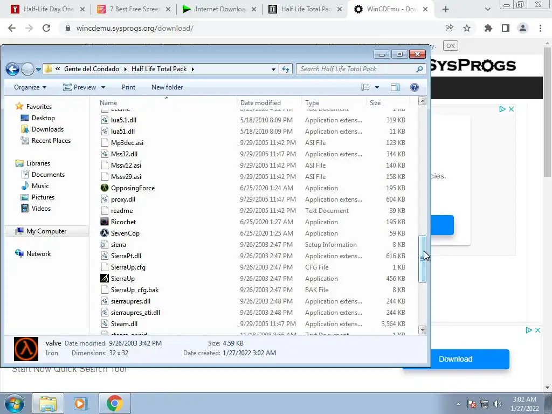The image size is (552, 414).
Task: Click the volume speaker icon in system tray
Action: pos(497,404)
